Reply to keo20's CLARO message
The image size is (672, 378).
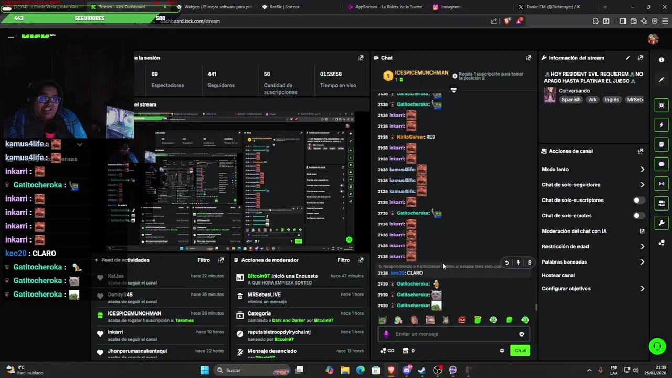click(507, 262)
